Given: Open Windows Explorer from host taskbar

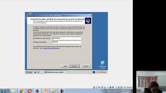Looking at the screenshot, I should tap(13, 91).
